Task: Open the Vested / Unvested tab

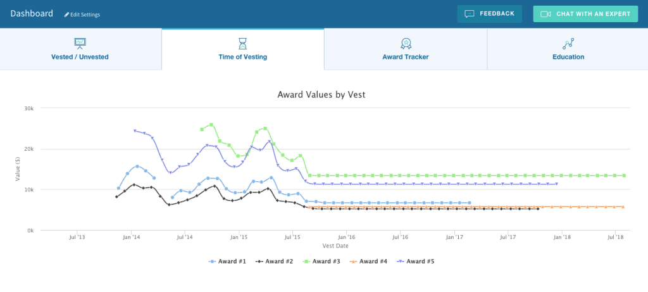Action: point(80,49)
